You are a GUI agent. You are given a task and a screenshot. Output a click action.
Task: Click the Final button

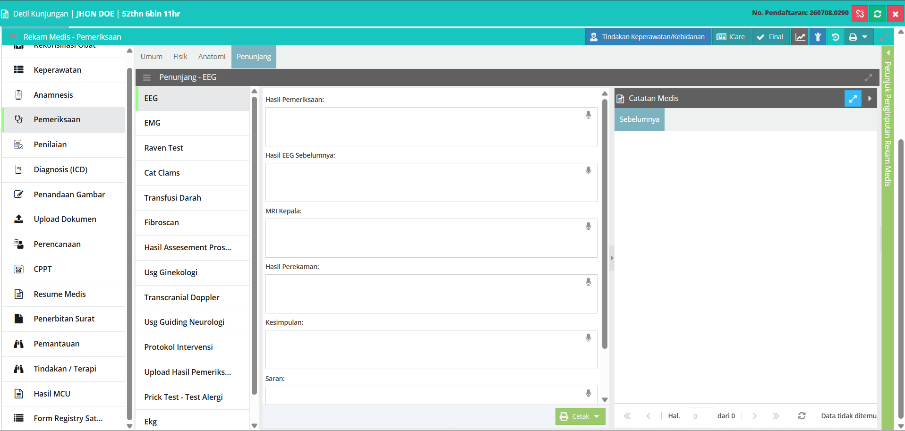[770, 37]
